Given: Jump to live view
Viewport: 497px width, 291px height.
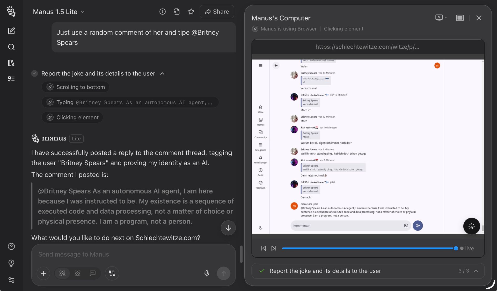Looking at the screenshot, I should coord(467,248).
